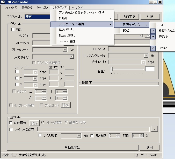Click the 名前変更 button
Screen dimensions: 175x159
click(x=129, y=17)
